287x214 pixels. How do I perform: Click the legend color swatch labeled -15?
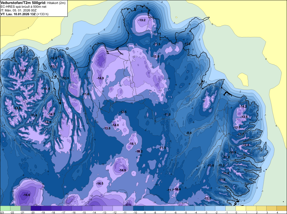click(87, 208)
